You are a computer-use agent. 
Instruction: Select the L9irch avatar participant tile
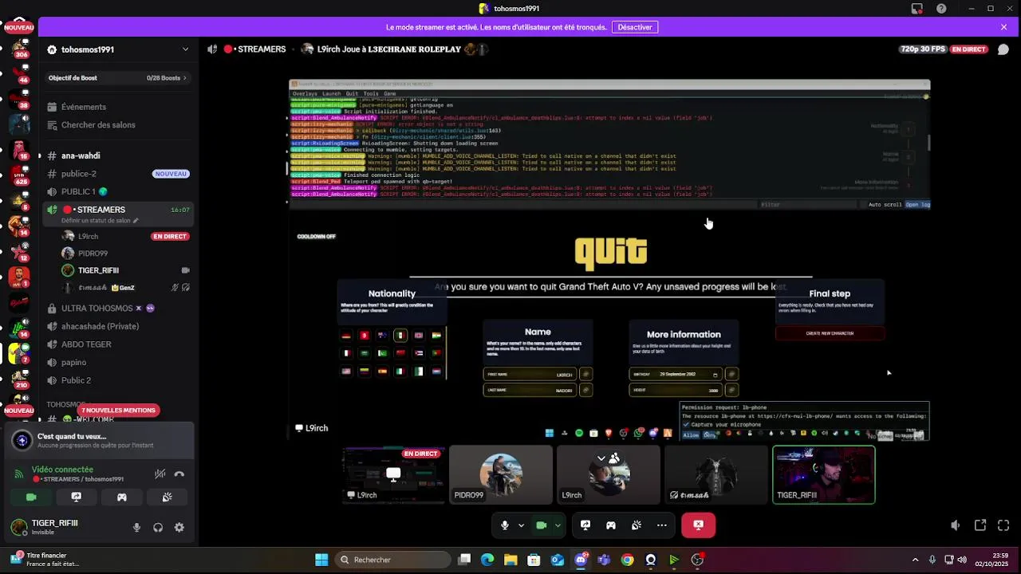(x=609, y=474)
